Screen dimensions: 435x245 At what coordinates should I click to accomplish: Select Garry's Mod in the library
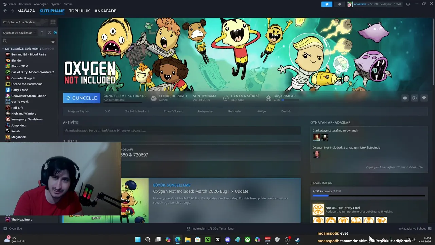point(19,90)
